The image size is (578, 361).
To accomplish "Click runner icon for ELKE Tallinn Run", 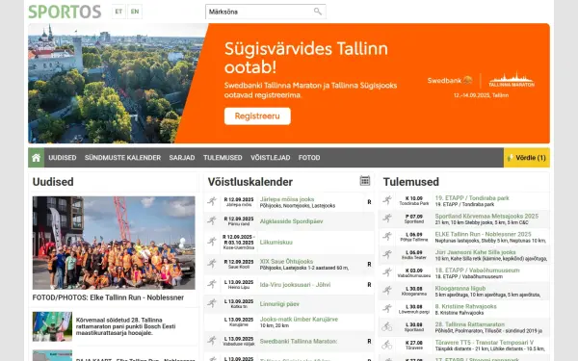I will pos(387,236).
